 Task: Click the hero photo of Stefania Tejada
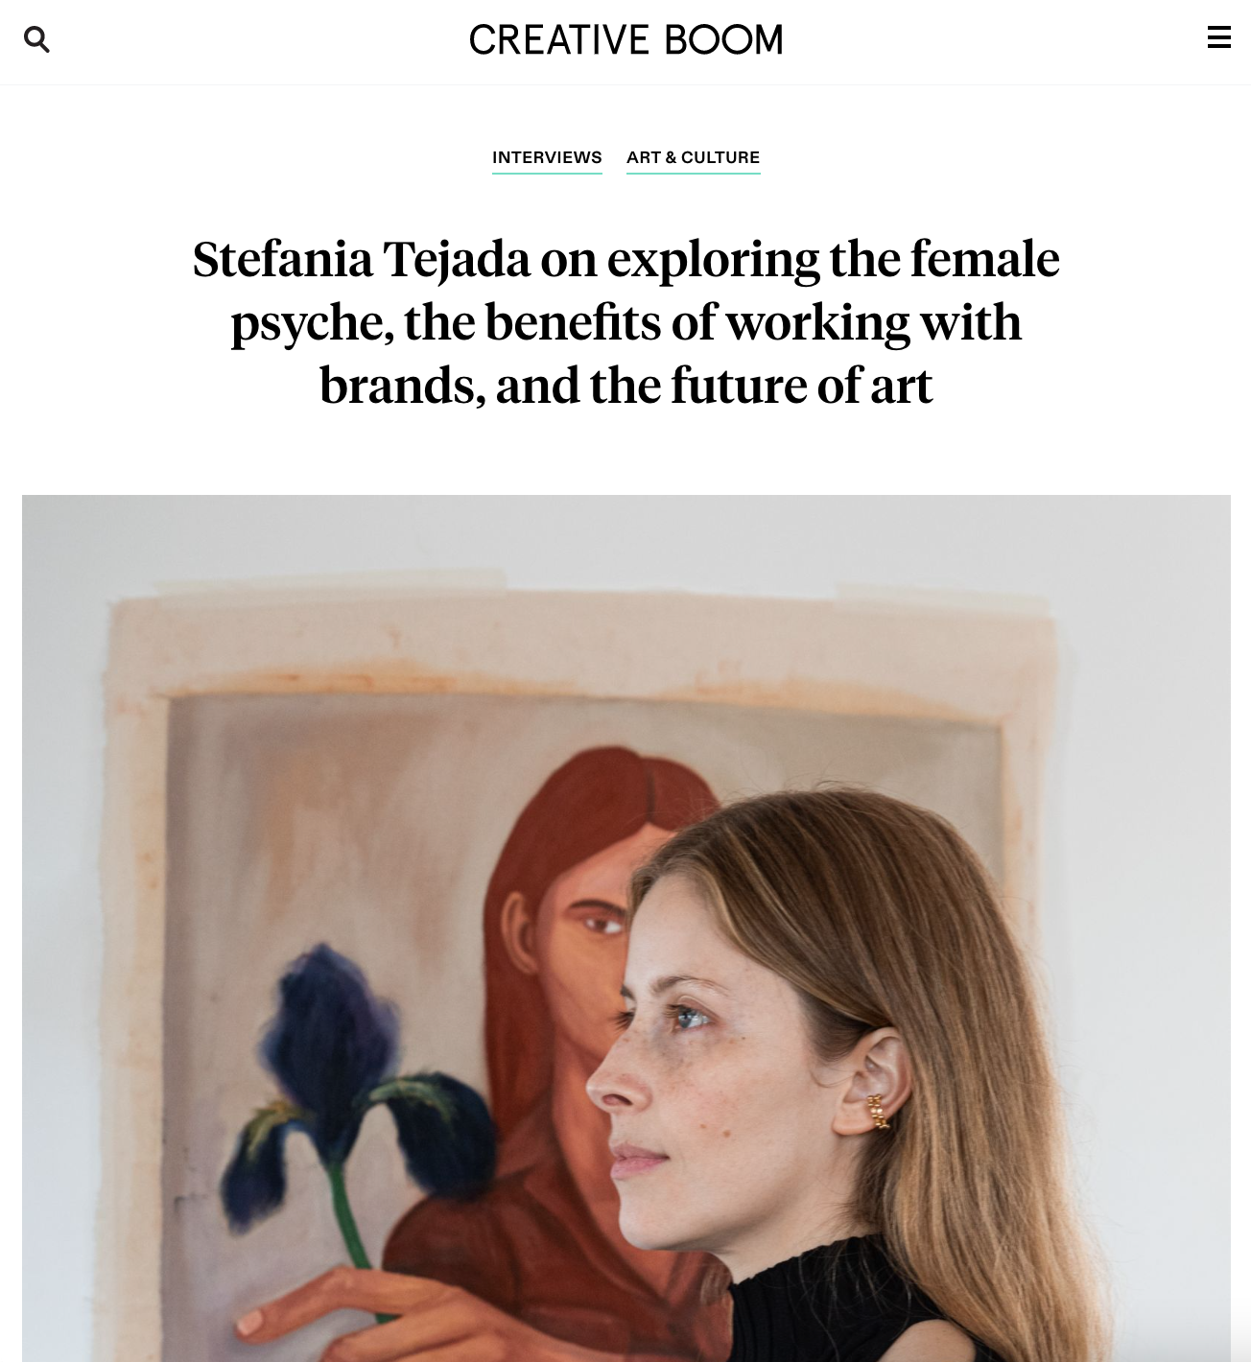tap(625, 928)
